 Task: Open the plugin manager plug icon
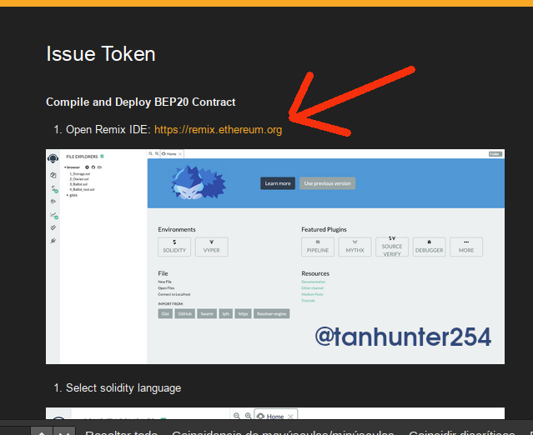(x=53, y=241)
